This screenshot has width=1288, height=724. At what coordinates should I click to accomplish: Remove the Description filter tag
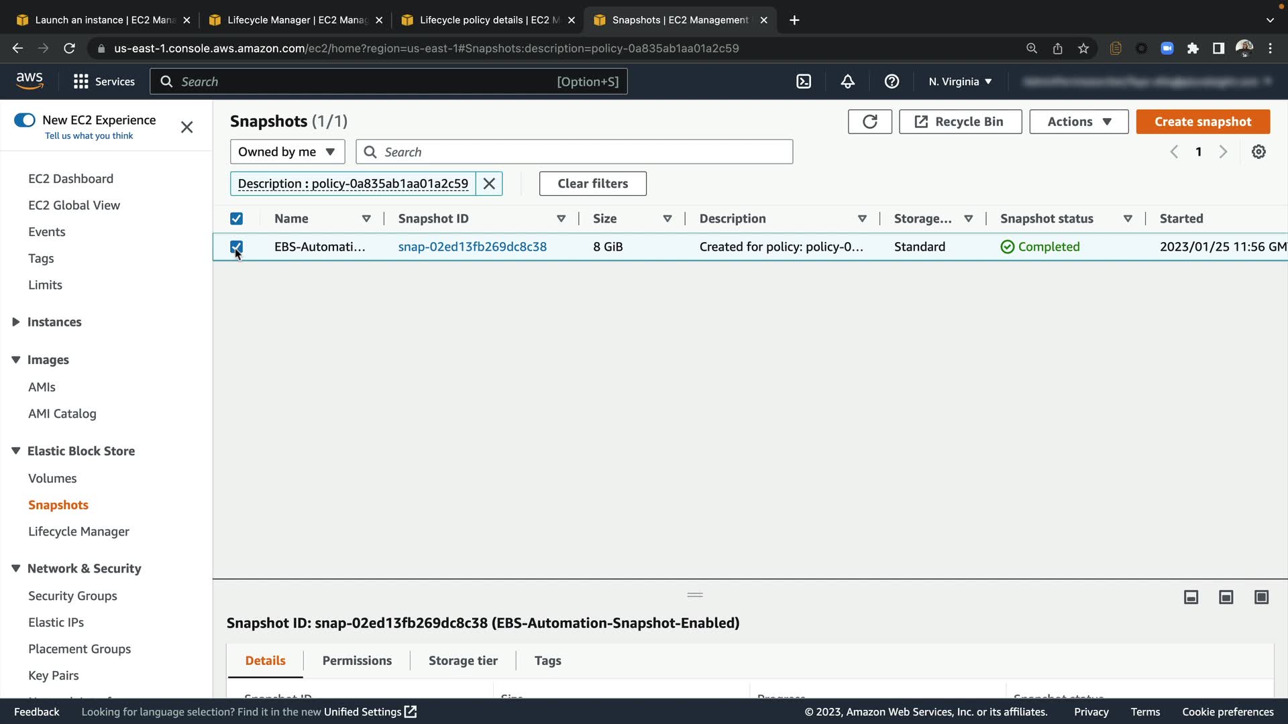[489, 184]
